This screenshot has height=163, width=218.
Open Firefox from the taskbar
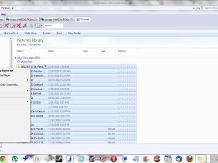pyautogui.click(x=190, y=159)
